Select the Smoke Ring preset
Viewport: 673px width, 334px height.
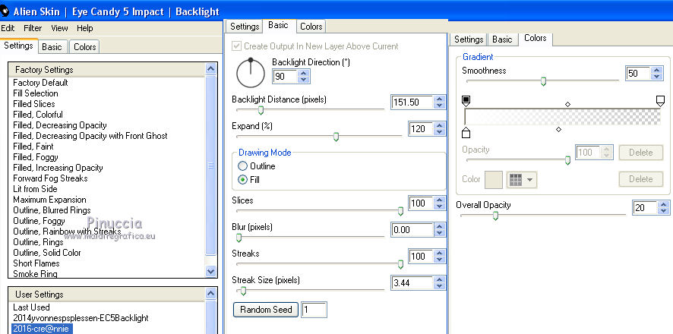pyautogui.click(x=35, y=273)
